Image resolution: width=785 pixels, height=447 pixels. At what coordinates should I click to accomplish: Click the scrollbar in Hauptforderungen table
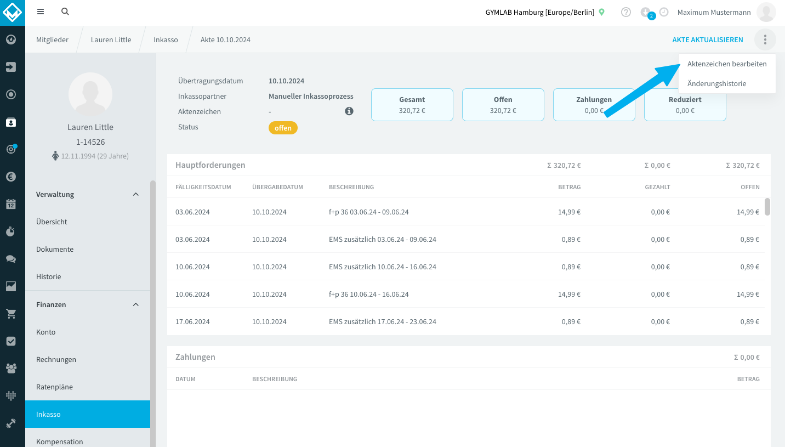click(x=767, y=207)
